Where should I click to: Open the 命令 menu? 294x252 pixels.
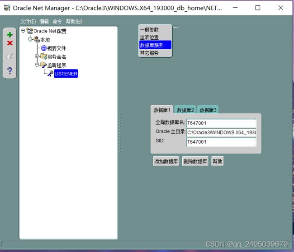coord(57,22)
